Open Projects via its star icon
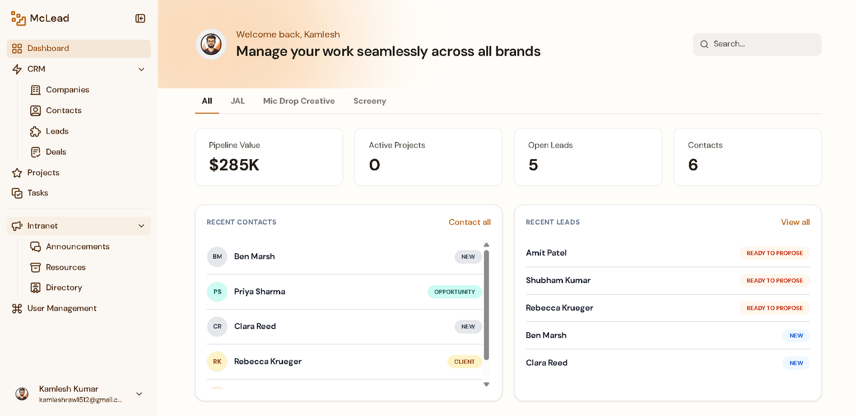Screen dimensions: 856x416 pyautogui.click(x=17, y=173)
